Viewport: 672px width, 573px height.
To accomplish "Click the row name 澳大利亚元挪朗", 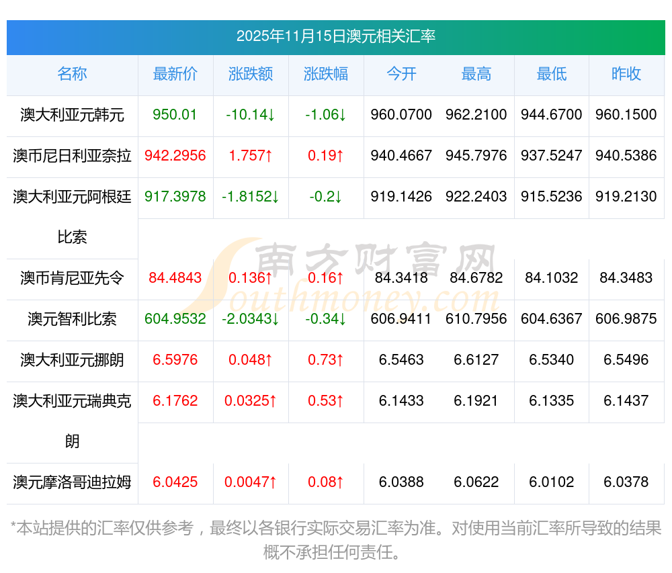I will [72, 360].
